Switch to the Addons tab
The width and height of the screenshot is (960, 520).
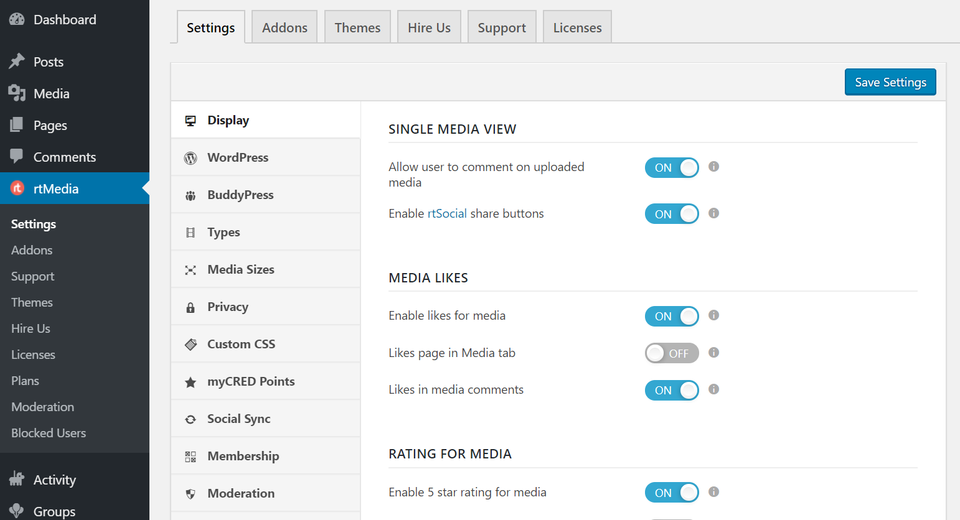(284, 27)
